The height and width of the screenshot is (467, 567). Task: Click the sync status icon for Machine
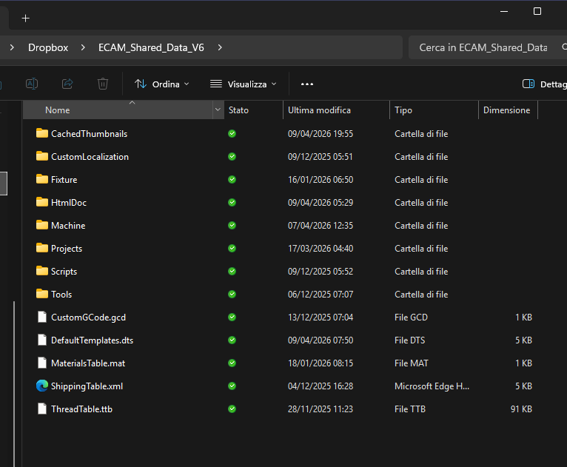click(232, 225)
